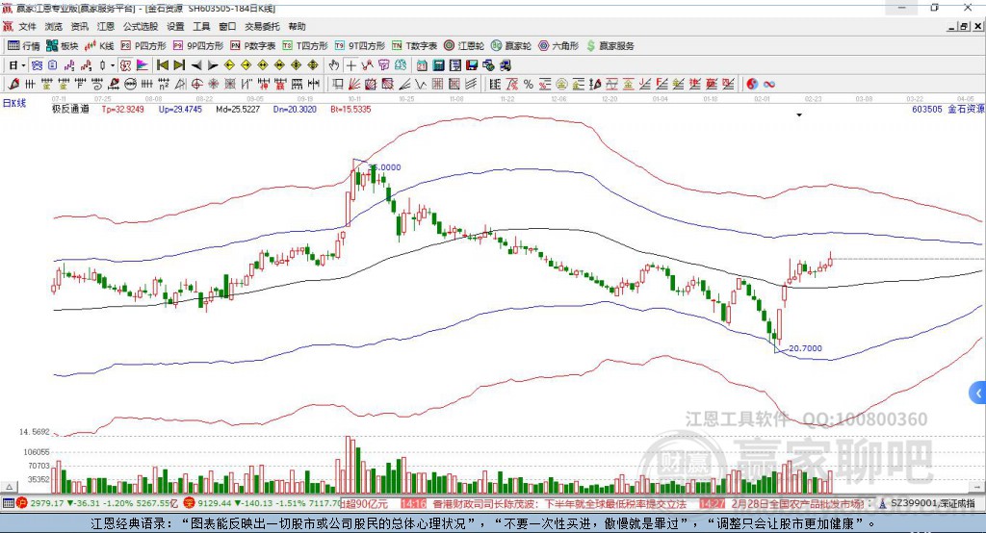Open the T四方形 tool
Viewport: 986px width, 533px height.
tap(305, 46)
